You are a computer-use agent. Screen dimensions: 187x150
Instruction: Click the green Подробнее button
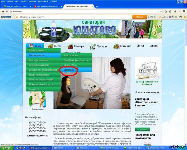coord(142,129)
